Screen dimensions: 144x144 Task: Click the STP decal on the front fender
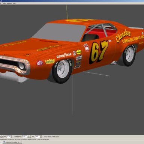[x=40, y=63]
